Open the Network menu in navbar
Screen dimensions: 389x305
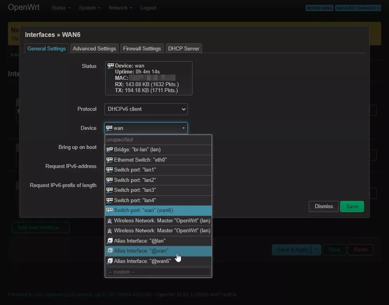click(x=120, y=8)
